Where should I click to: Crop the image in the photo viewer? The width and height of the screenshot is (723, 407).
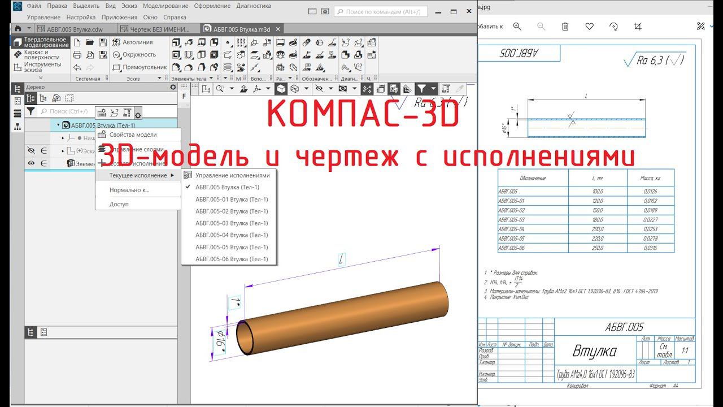(638, 27)
